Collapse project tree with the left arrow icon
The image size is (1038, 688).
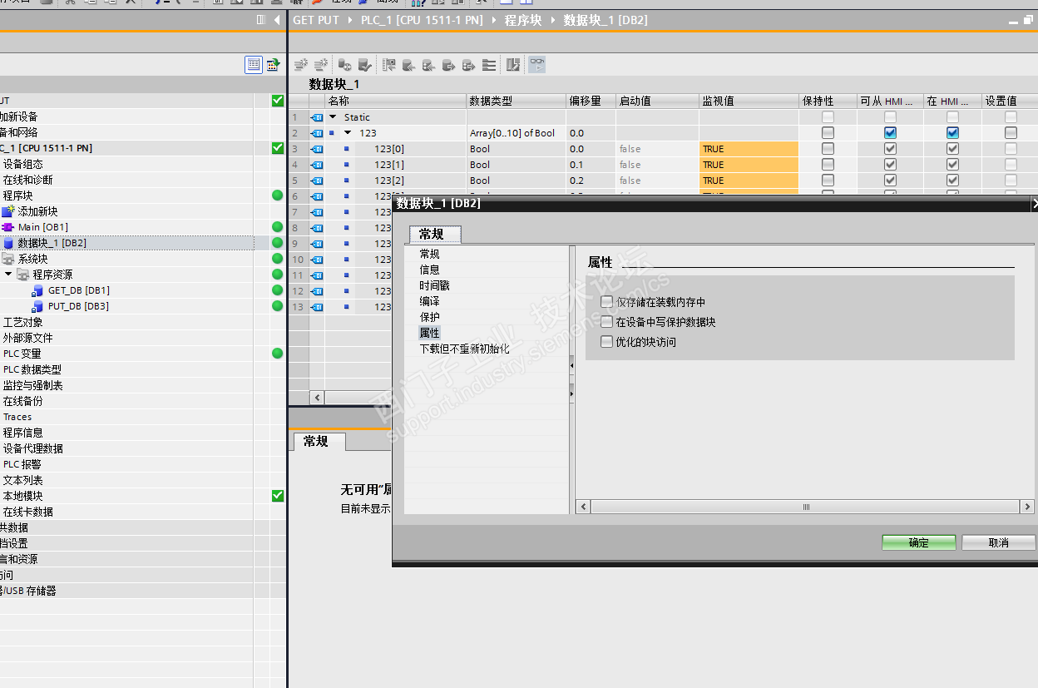277,20
